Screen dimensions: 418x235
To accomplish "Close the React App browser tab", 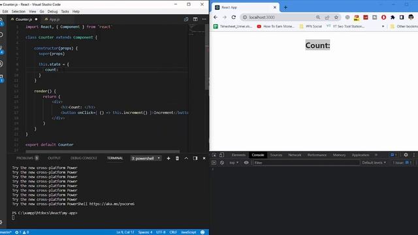I will tap(275, 7).
